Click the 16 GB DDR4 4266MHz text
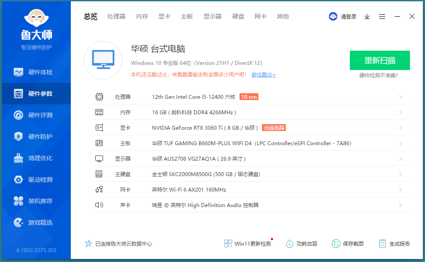The height and width of the screenshot is (262, 425). pos(194,112)
